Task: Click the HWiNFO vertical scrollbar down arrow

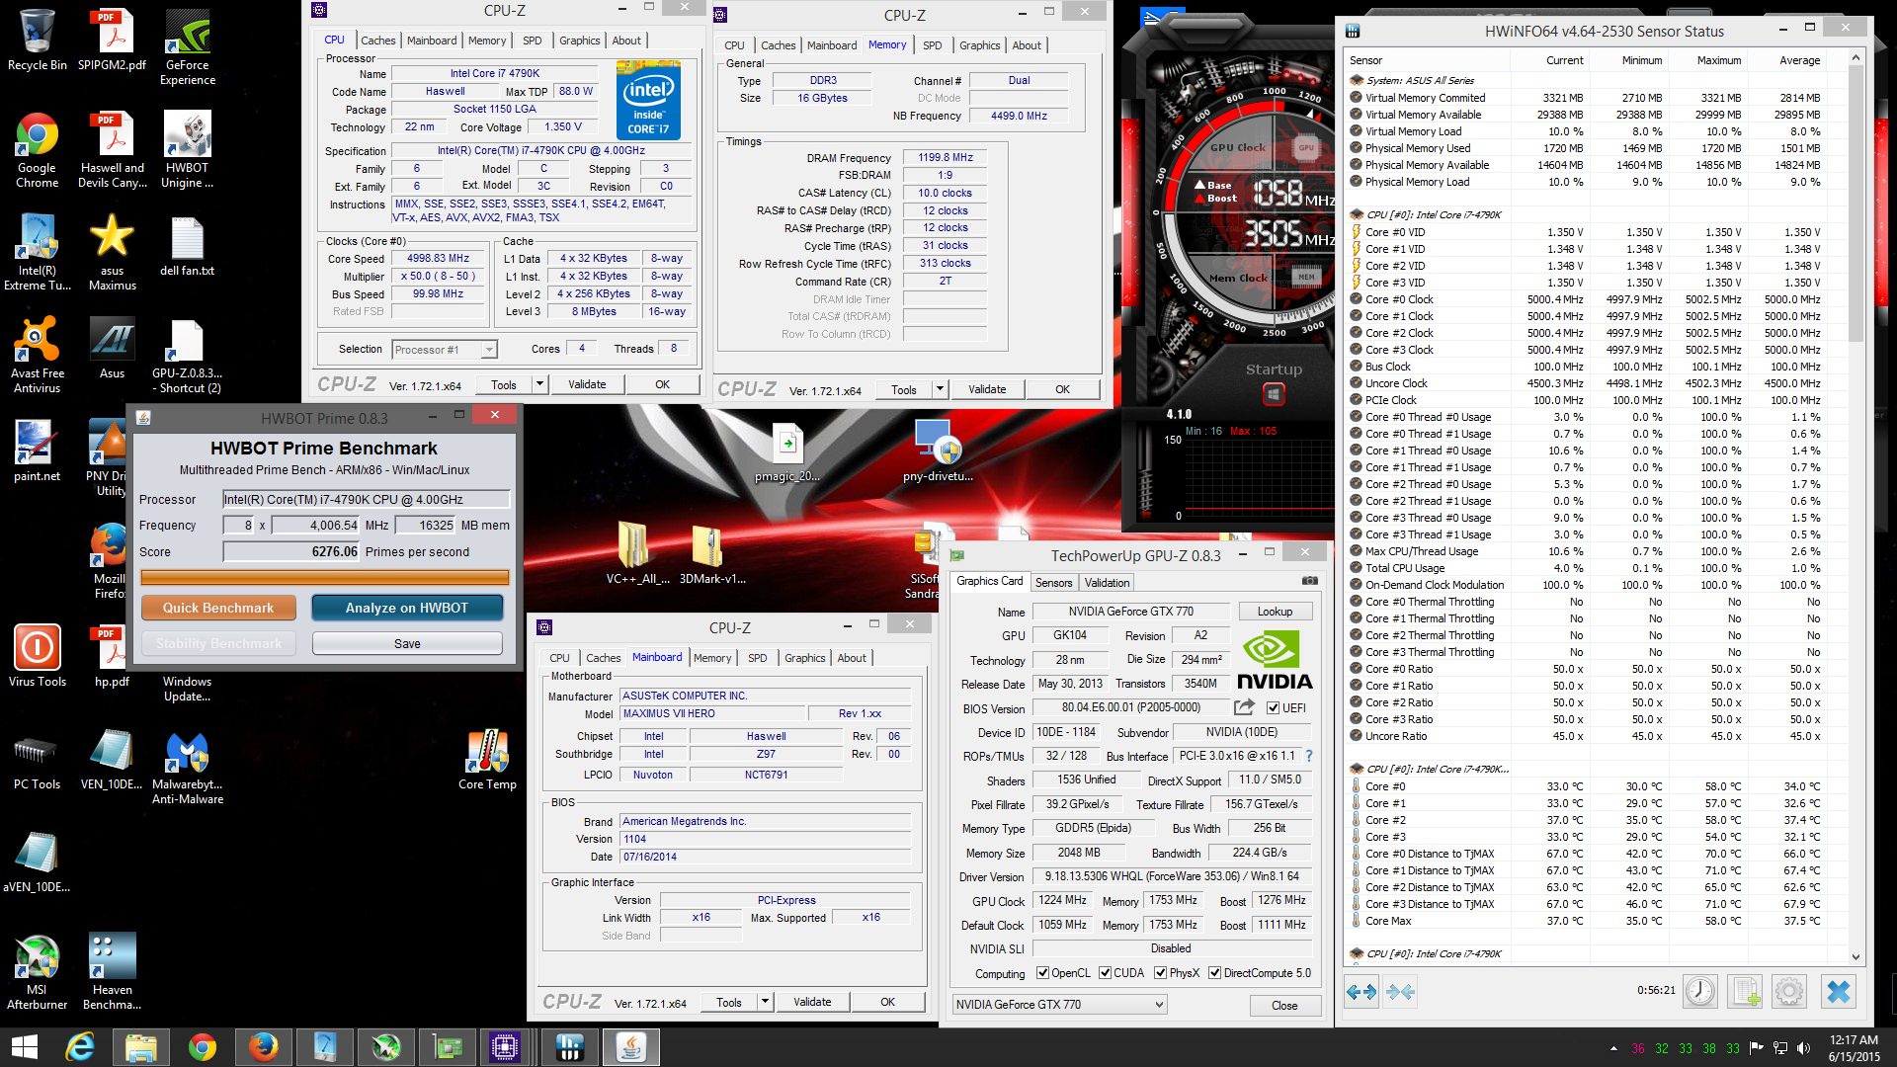Action: pyautogui.click(x=1856, y=956)
